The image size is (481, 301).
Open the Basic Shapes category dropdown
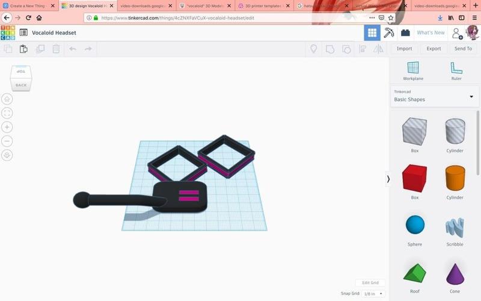434,96
